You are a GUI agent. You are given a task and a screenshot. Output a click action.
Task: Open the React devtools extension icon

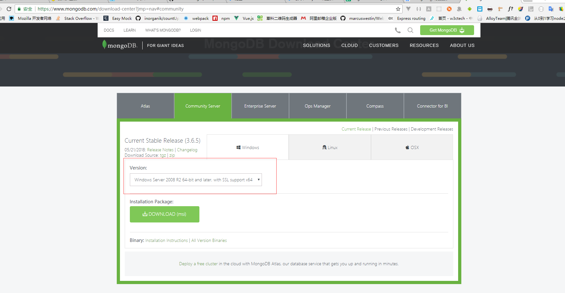point(439,9)
